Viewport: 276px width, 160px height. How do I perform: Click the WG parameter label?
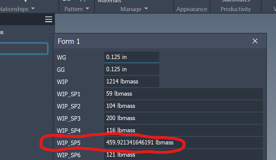[x=62, y=58]
